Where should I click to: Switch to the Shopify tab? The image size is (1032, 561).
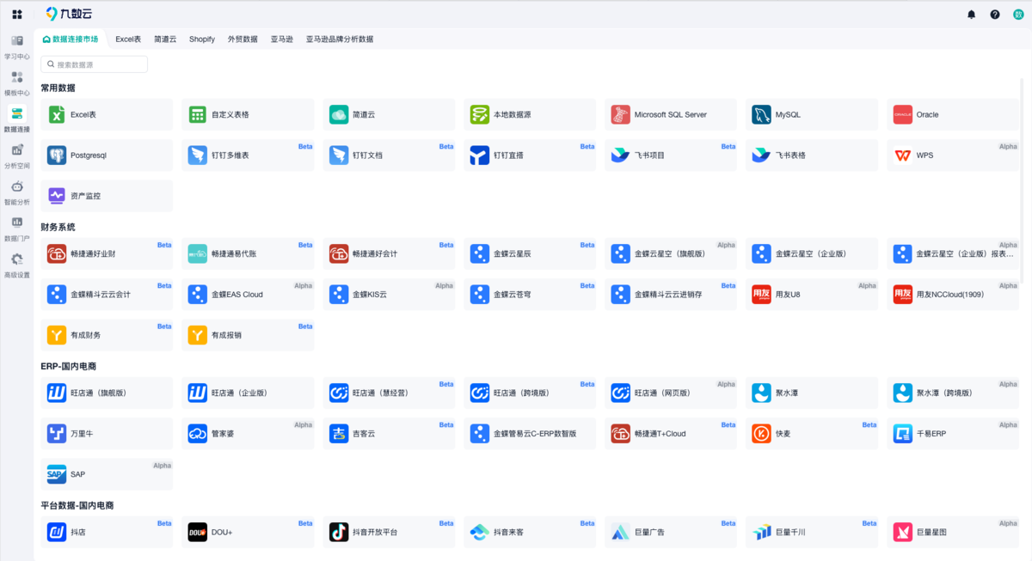pos(202,40)
